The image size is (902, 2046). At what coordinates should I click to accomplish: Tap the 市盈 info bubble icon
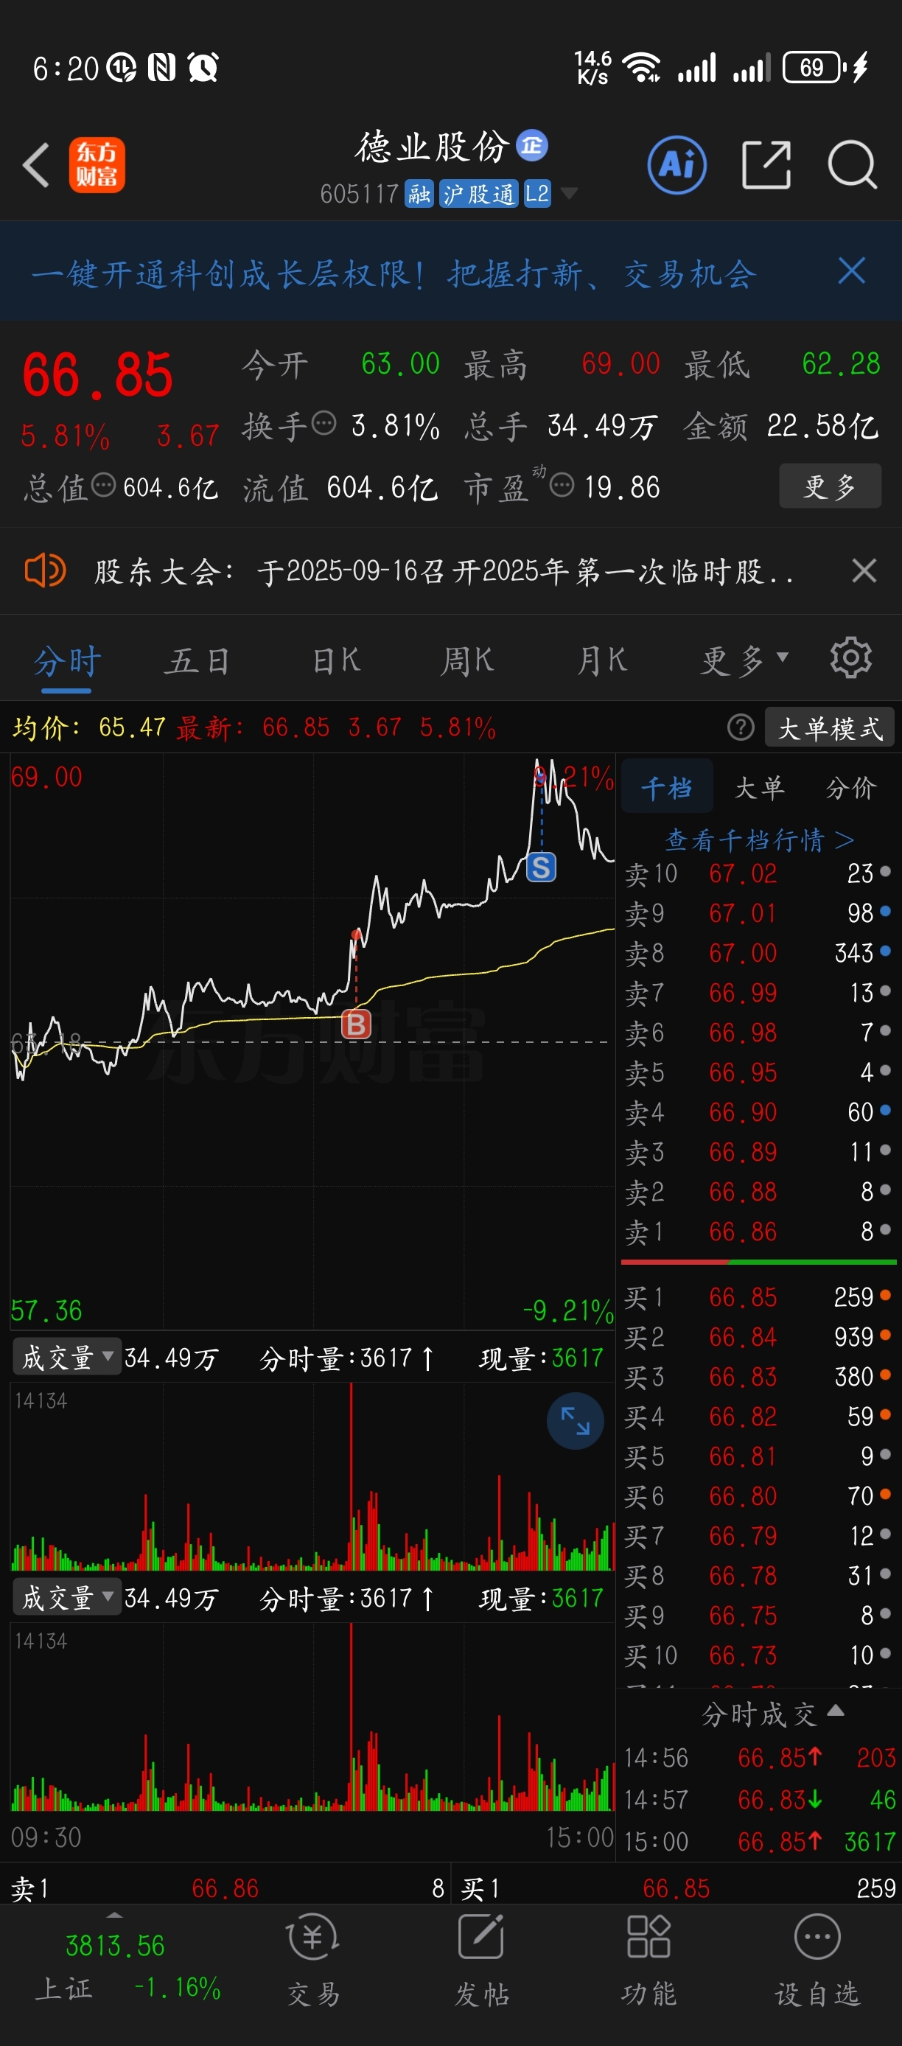(562, 484)
